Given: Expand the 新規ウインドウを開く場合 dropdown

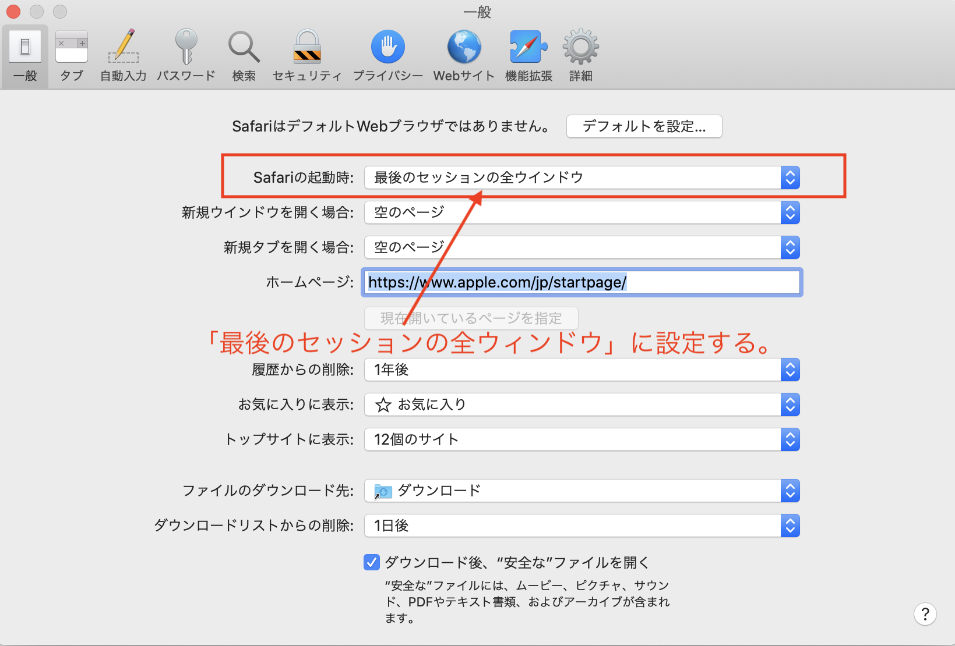Looking at the screenshot, I should [x=582, y=212].
